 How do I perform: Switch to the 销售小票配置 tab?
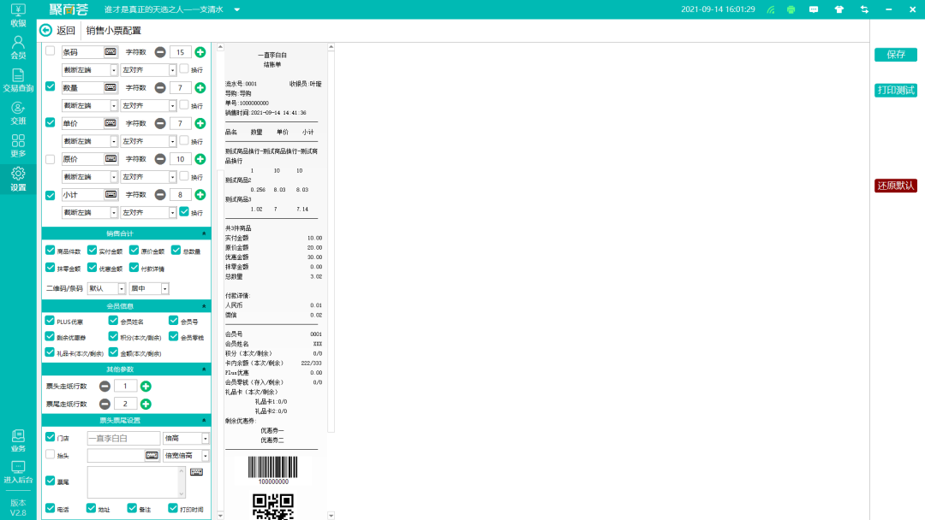(x=112, y=31)
